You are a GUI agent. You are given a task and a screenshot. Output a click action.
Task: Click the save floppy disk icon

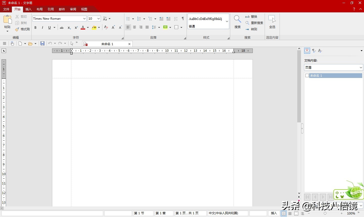[42, 44]
